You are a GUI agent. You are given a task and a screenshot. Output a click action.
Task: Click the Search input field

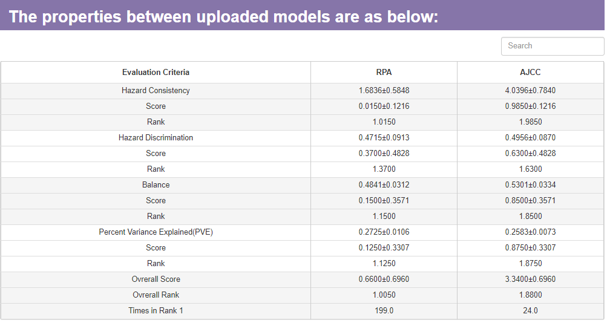point(552,46)
